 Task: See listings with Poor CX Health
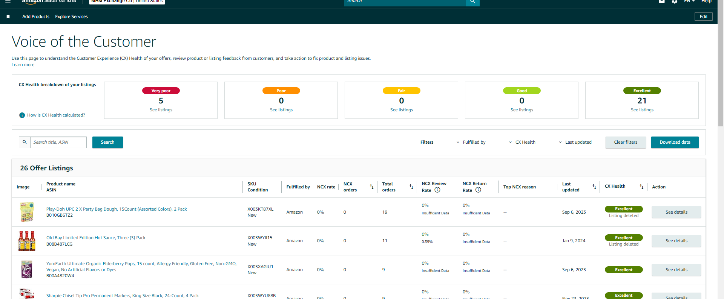point(281,110)
